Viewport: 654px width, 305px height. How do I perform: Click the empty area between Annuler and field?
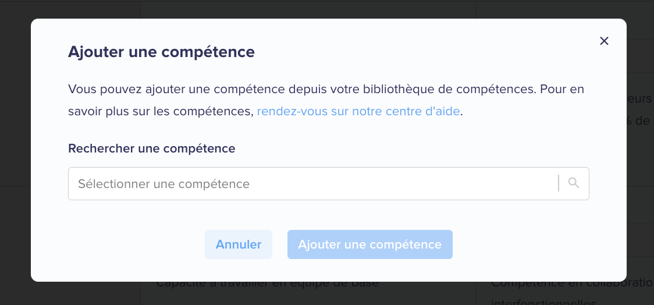(329, 214)
